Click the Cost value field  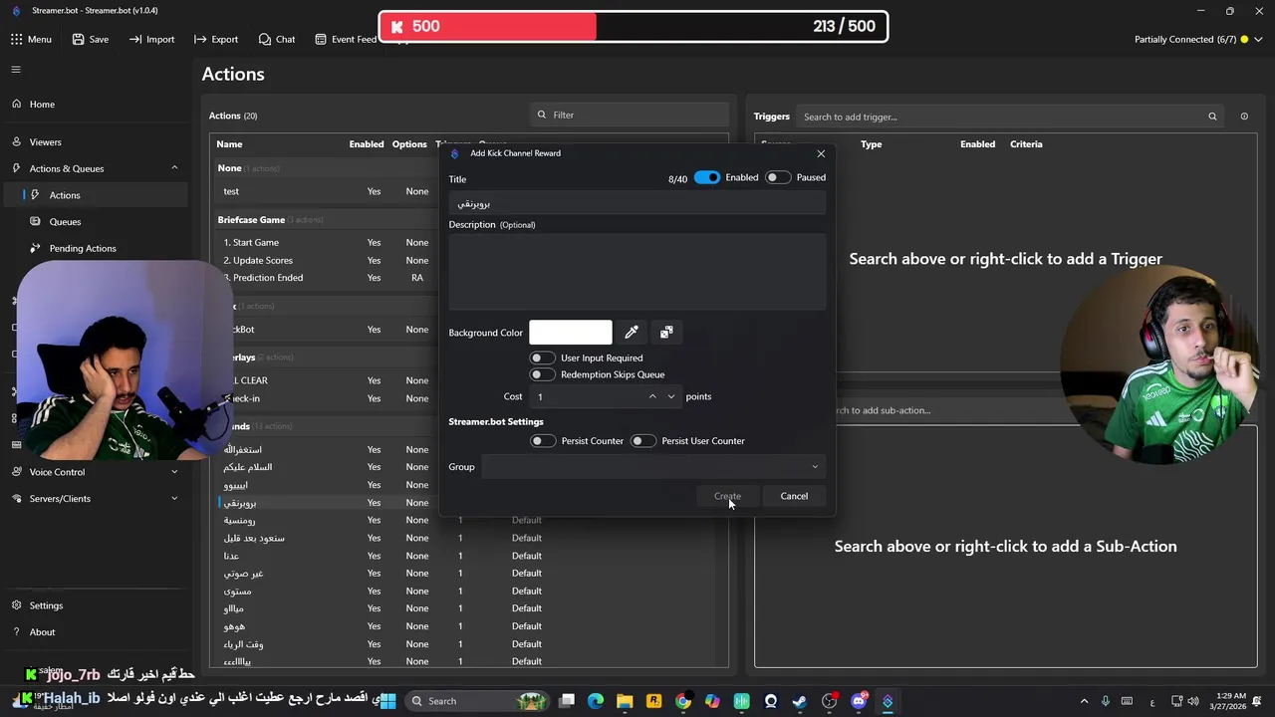pyautogui.click(x=588, y=396)
